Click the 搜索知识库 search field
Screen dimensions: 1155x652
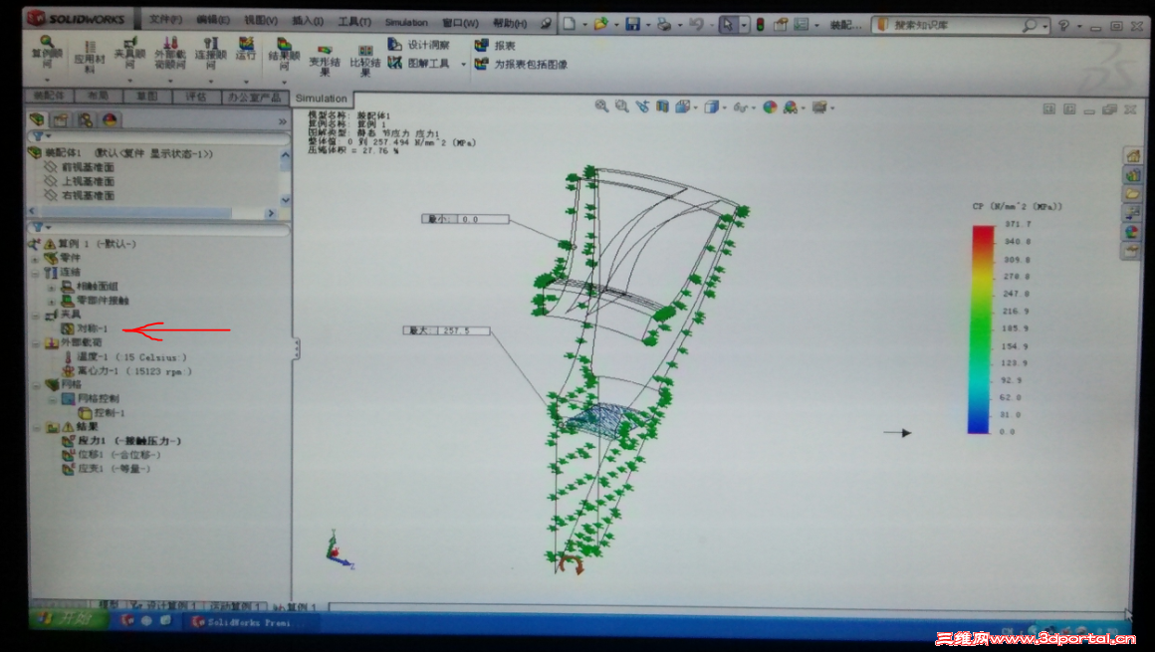tap(960, 26)
